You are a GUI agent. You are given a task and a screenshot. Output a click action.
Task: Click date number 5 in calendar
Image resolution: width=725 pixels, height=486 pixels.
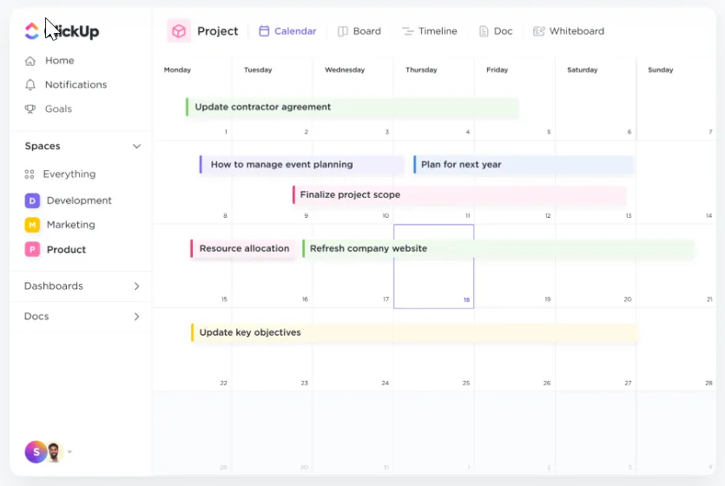[549, 132]
